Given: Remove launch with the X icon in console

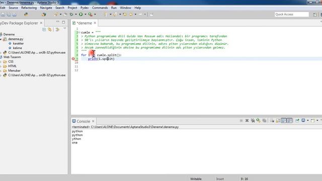Looking at the screenshot, I should (x=247, y=121).
